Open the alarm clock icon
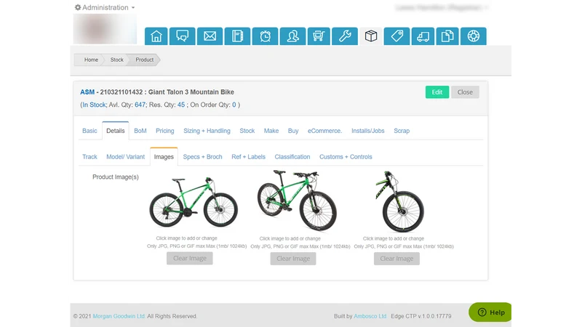Screen dimensions: 582x327 coord(265,36)
